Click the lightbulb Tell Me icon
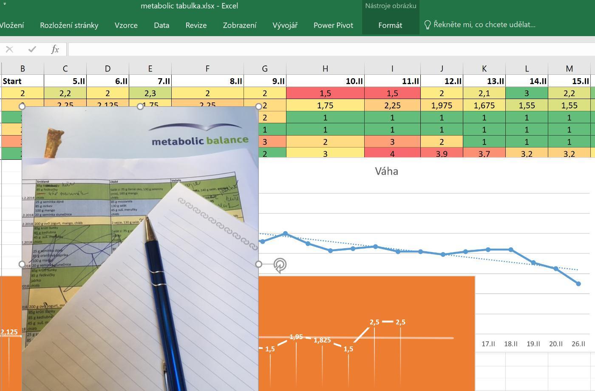595x391 pixels. click(428, 25)
